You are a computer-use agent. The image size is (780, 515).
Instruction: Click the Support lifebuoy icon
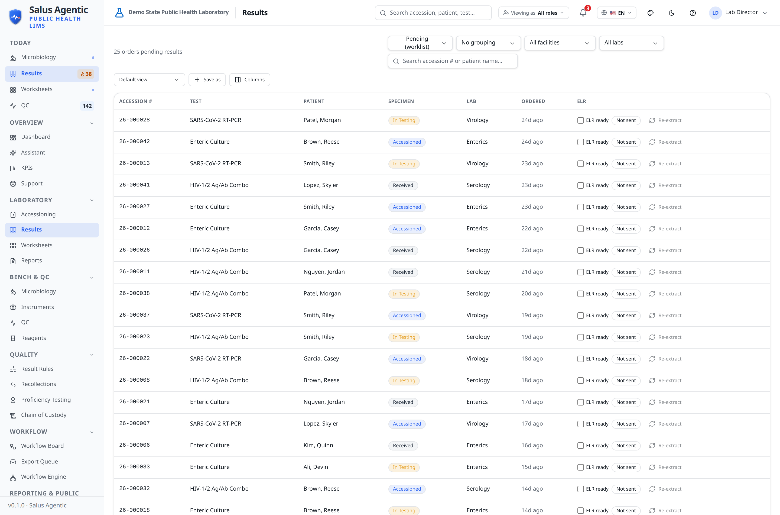coord(13,184)
